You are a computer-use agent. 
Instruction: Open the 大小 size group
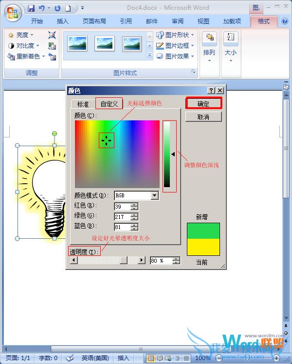click(231, 47)
